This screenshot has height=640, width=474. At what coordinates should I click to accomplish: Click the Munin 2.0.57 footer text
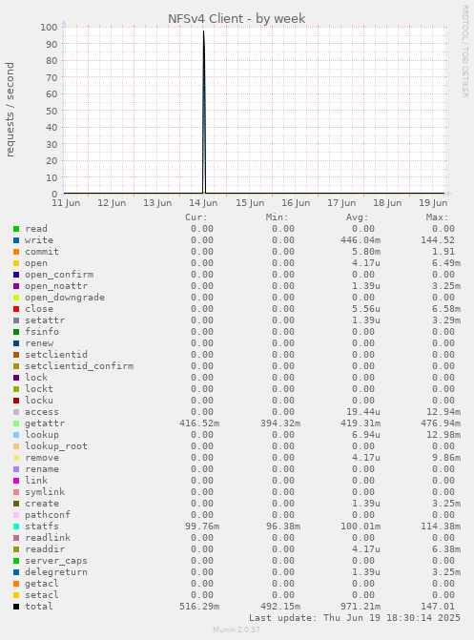coord(237,630)
